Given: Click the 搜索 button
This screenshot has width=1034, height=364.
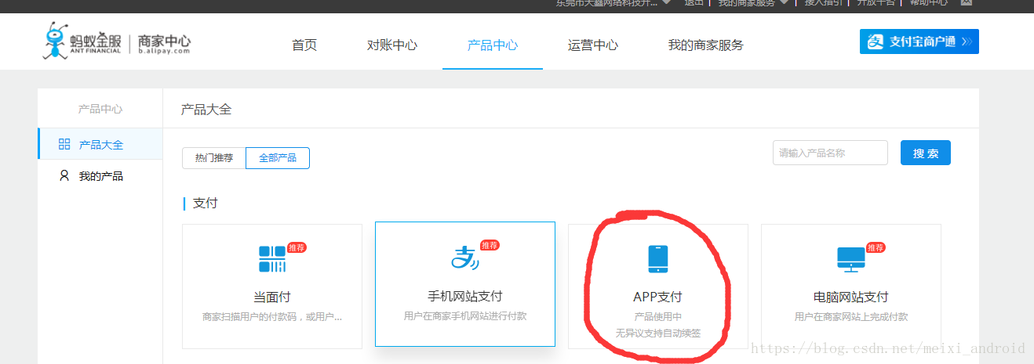Looking at the screenshot, I should coord(926,153).
